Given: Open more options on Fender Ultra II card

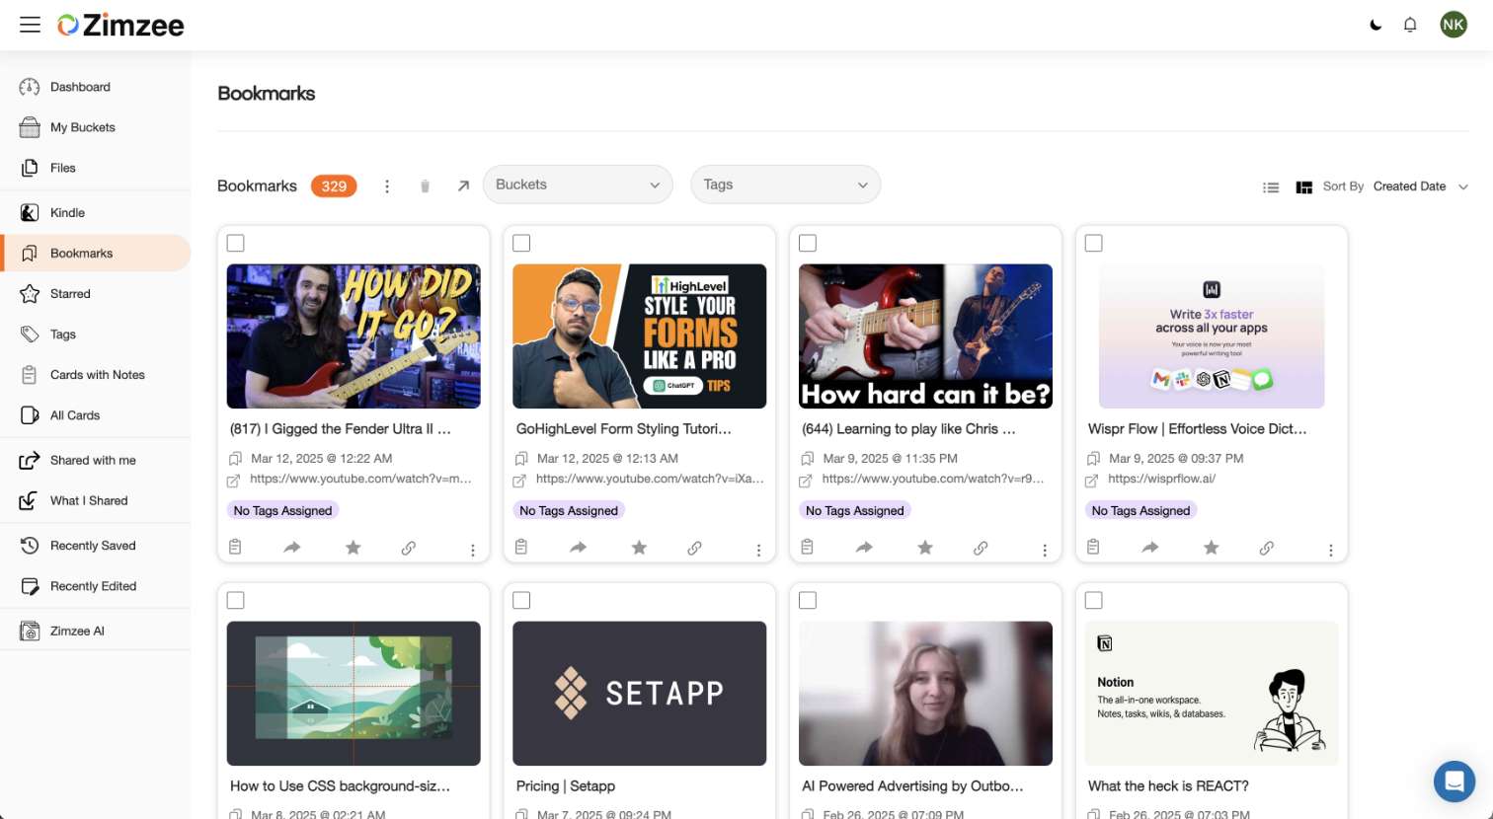Looking at the screenshot, I should point(473,551).
